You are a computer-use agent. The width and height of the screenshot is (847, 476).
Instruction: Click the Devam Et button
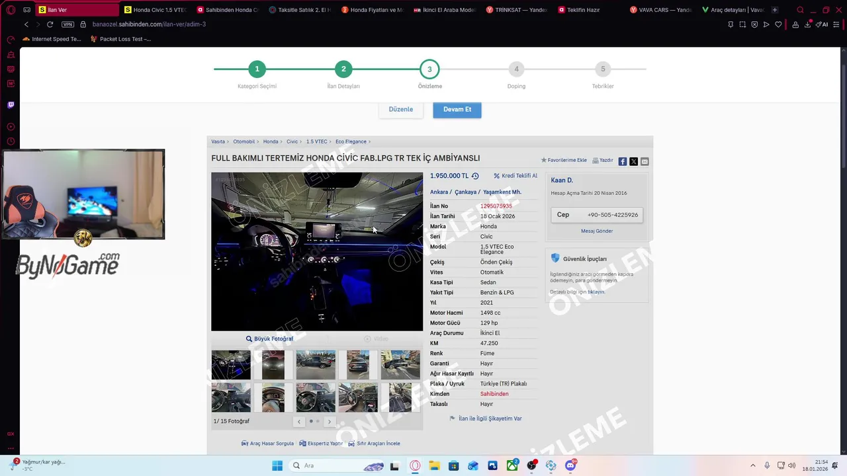(x=457, y=110)
